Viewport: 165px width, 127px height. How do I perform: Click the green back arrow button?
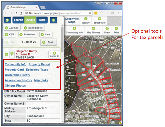point(7,20)
